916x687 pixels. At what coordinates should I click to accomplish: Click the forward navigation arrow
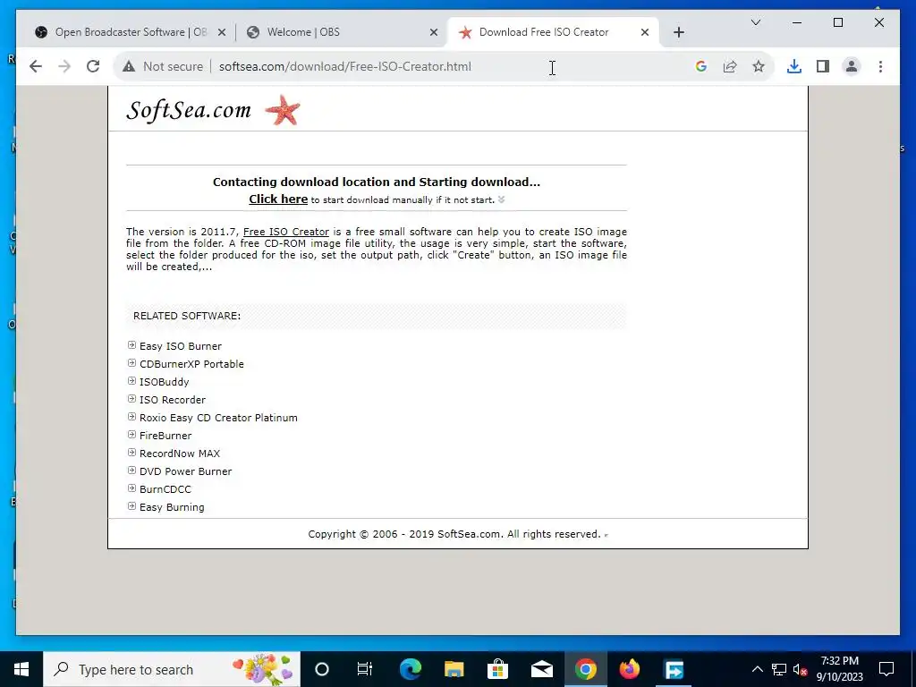click(64, 66)
